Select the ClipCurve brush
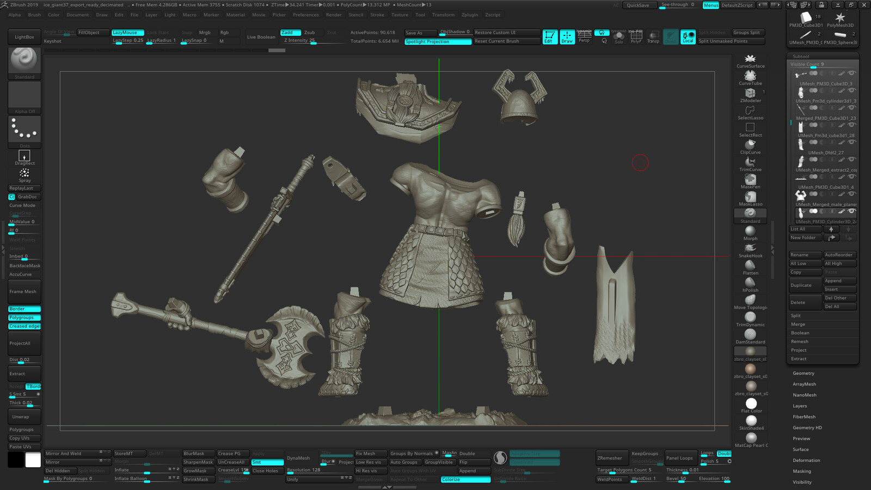This screenshot has height=490, width=871. click(x=750, y=146)
